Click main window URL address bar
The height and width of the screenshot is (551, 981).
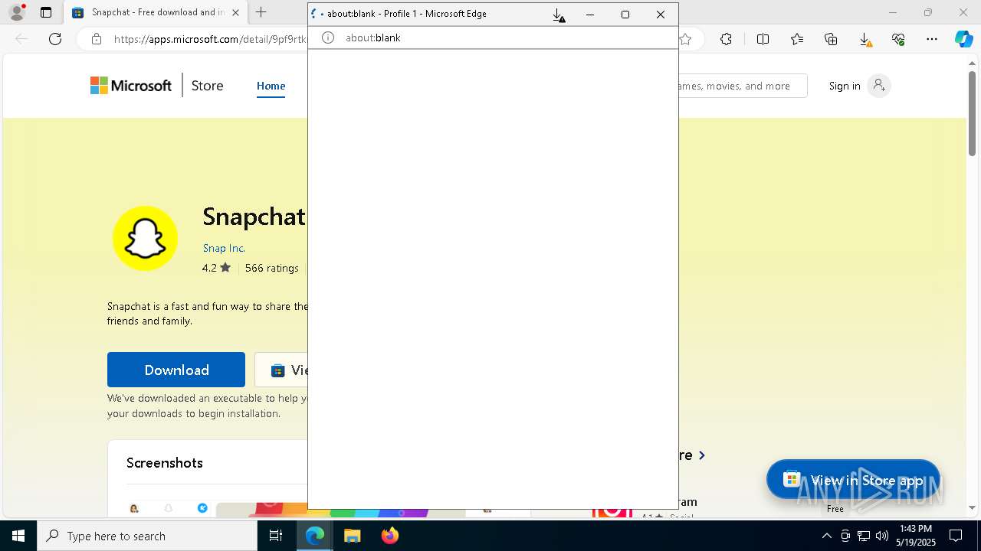tap(209, 39)
